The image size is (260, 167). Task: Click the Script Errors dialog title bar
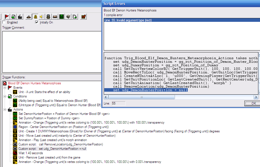tap(181, 4)
